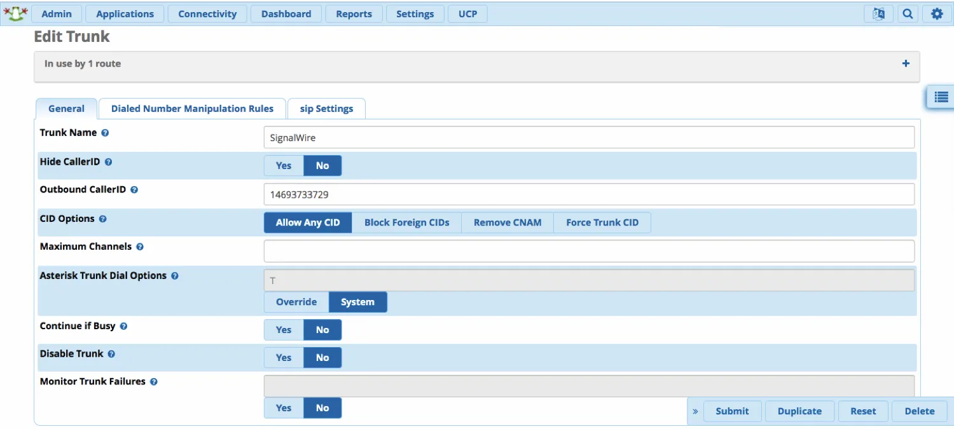Switch to the sip Settings tab
954x429 pixels.
(326, 108)
